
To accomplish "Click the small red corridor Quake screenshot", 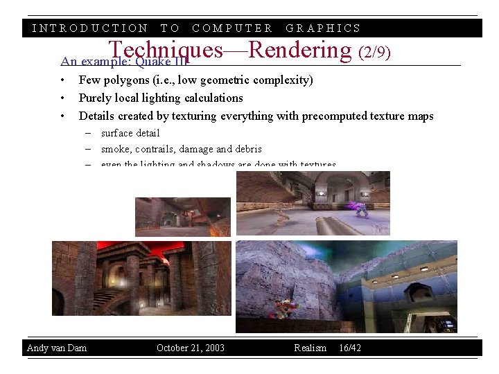I will pos(183,217).
